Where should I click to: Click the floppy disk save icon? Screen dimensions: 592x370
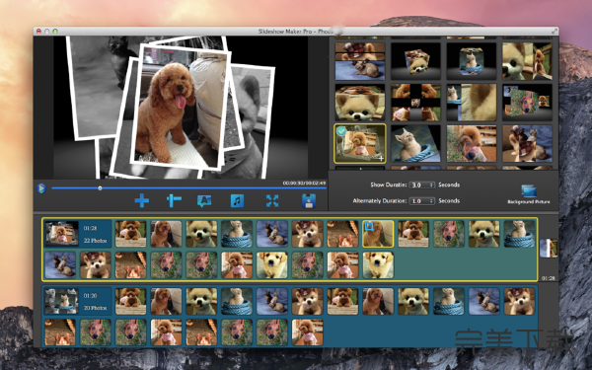click(x=309, y=201)
